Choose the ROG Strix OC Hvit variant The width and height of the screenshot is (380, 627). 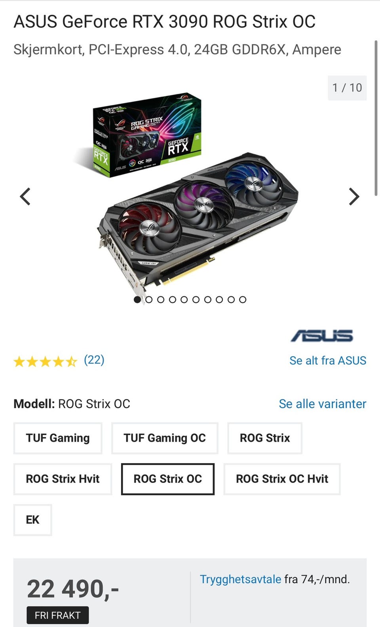(282, 479)
